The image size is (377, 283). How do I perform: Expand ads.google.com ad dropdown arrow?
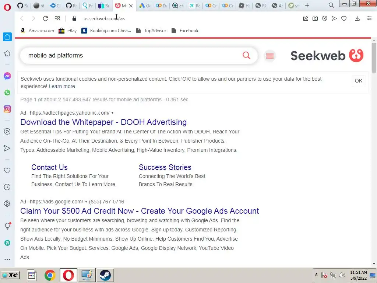pos(86,202)
